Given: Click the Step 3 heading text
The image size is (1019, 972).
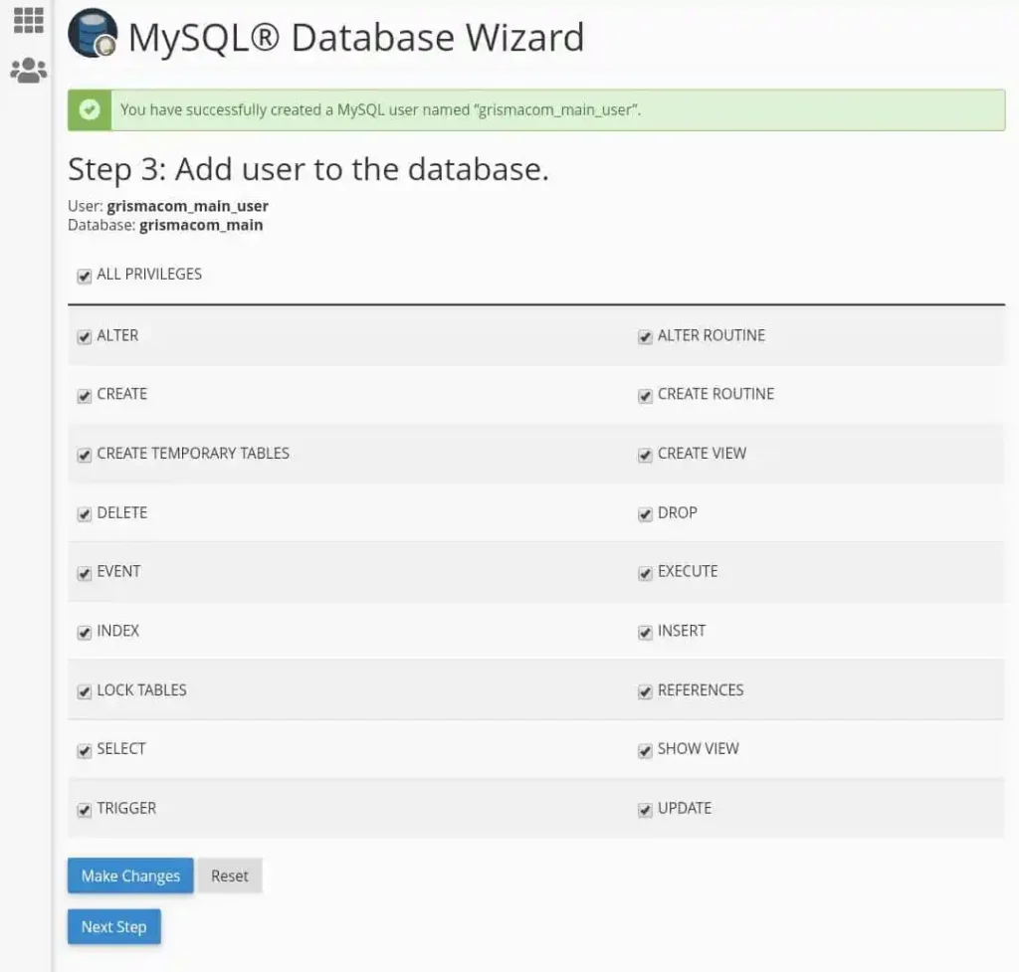Looking at the screenshot, I should tap(308, 169).
